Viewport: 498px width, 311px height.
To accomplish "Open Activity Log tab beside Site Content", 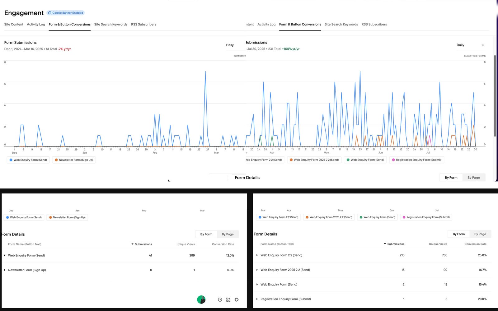I will pyautogui.click(x=36, y=24).
